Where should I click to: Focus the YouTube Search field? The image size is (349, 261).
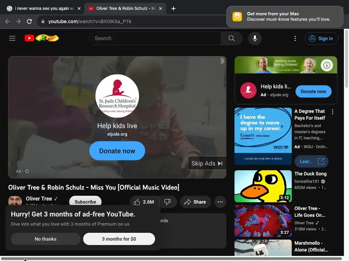click(x=155, y=38)
